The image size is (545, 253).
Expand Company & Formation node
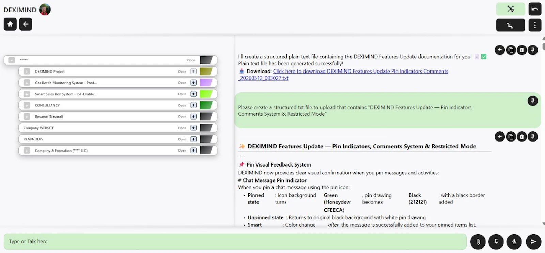27,150
